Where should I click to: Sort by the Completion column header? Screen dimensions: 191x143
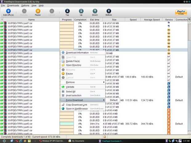80,20
